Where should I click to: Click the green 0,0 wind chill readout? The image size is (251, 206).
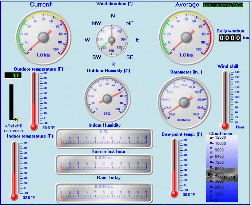pyautogui.click(x=13, y=75)
